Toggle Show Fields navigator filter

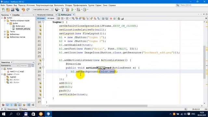[7, 105]
